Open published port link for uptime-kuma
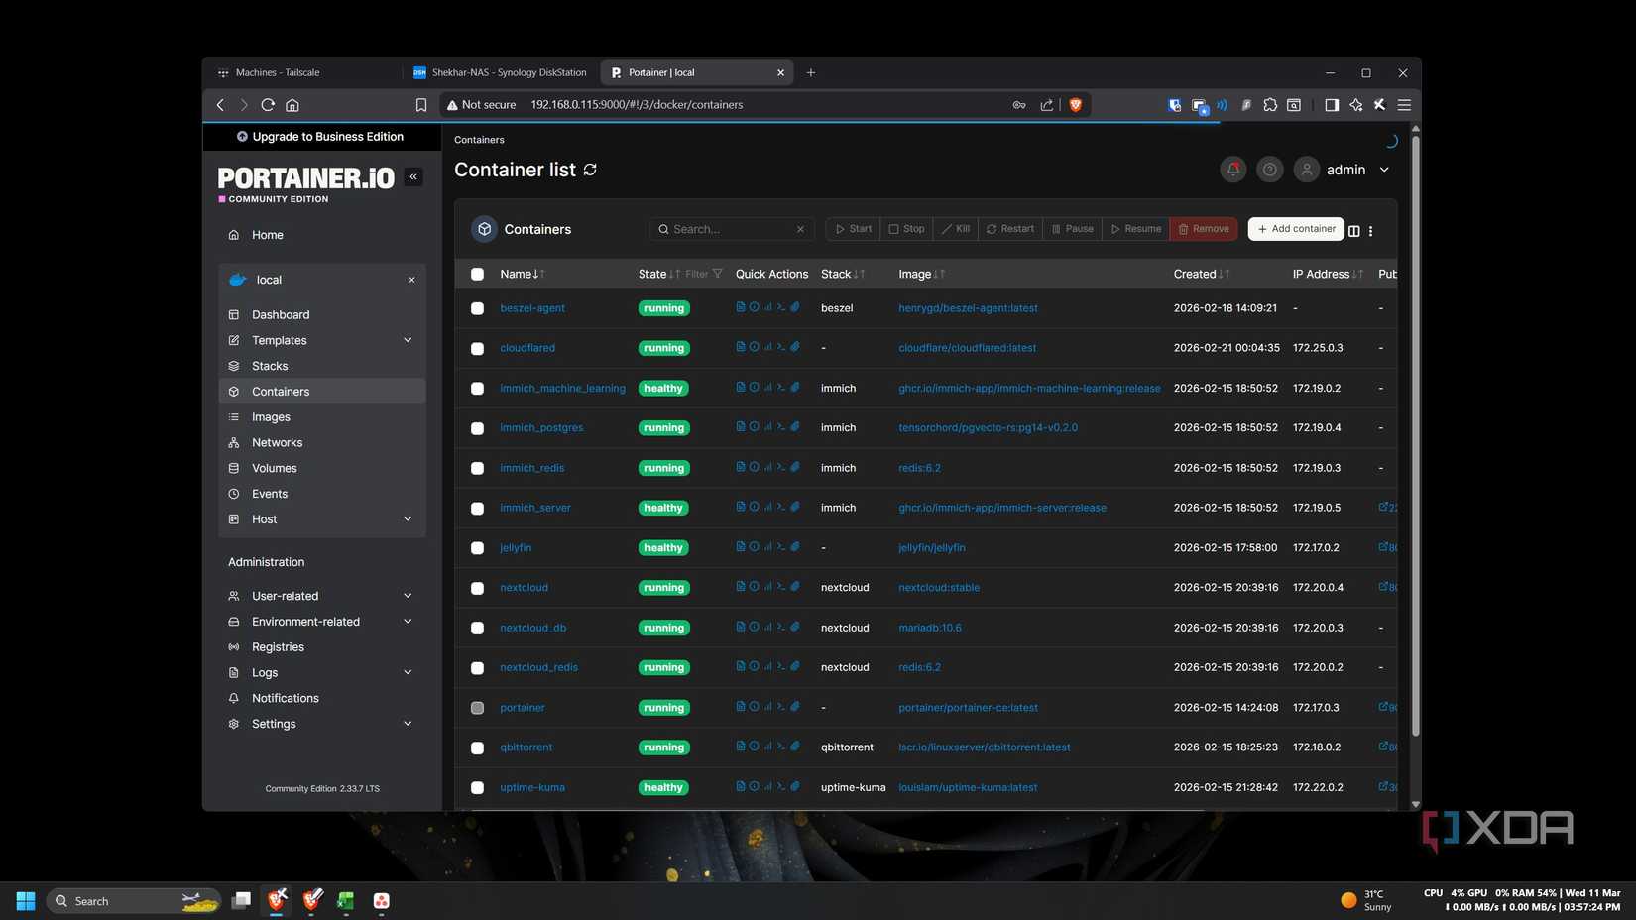The height and width of the screenshot is (920, 1636). pos(1387,786)
